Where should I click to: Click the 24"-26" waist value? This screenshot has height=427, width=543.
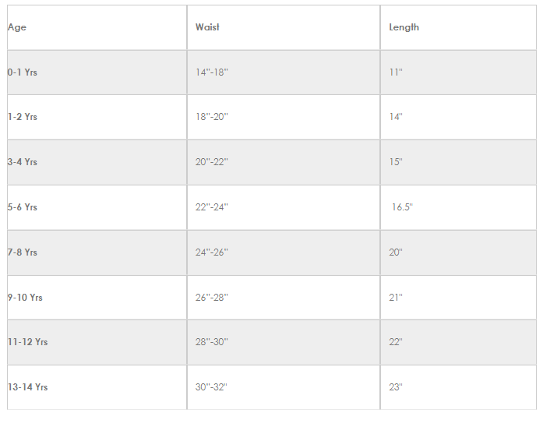(x=211, y=252)
